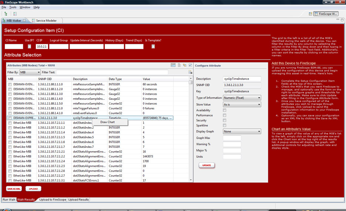Switch to the Upload Results tab
Image resolution: width=346 pixels, height=211 pixels.
(78, 200)
